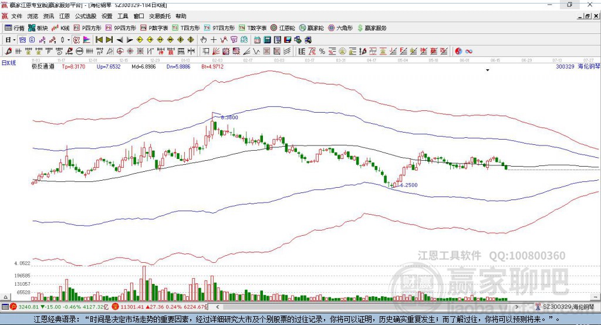This screenshot has height=325, width=601.
Task: Open the 浏览 menu
Action: click(33, 16)
